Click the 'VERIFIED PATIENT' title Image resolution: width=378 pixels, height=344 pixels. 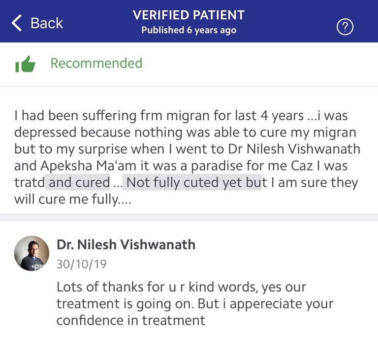[x=189, y=15]
